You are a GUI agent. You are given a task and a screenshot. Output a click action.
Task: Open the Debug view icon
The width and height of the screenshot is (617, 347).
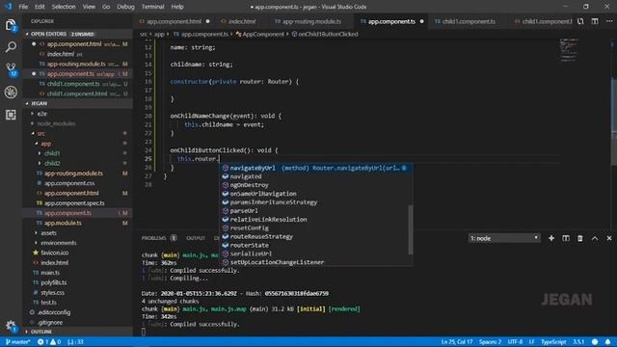click(11, 93)
